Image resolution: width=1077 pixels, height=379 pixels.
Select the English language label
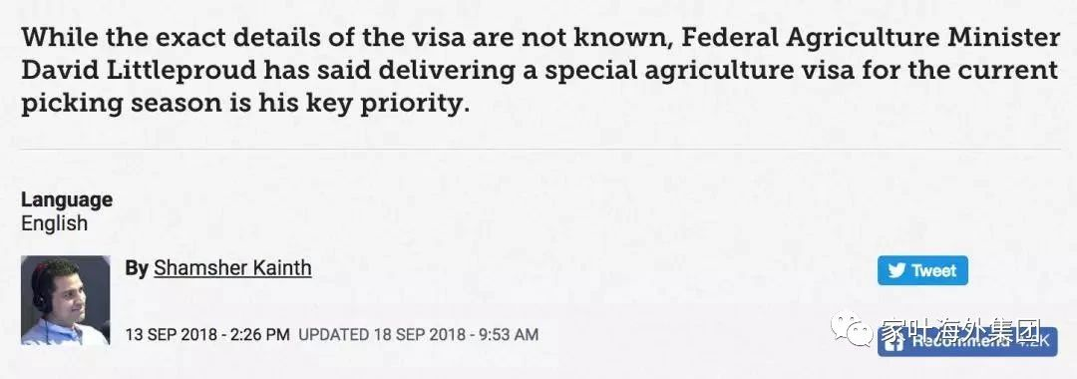[x=54, y=223]
